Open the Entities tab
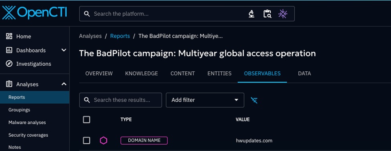Screen dimensions: 391x151 point(219,74)
